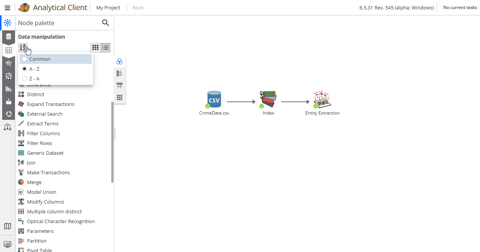Choose the Z - A sort option
The width and height of the screenshot is (480, 252).
click(x=25, y=78)
